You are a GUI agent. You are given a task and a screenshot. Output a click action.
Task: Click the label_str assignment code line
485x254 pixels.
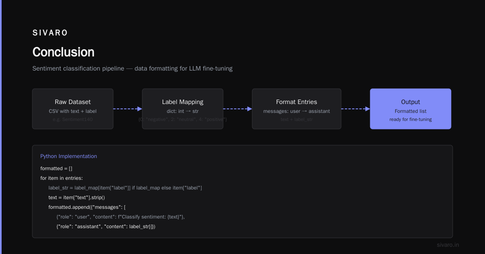click(125, 187)
